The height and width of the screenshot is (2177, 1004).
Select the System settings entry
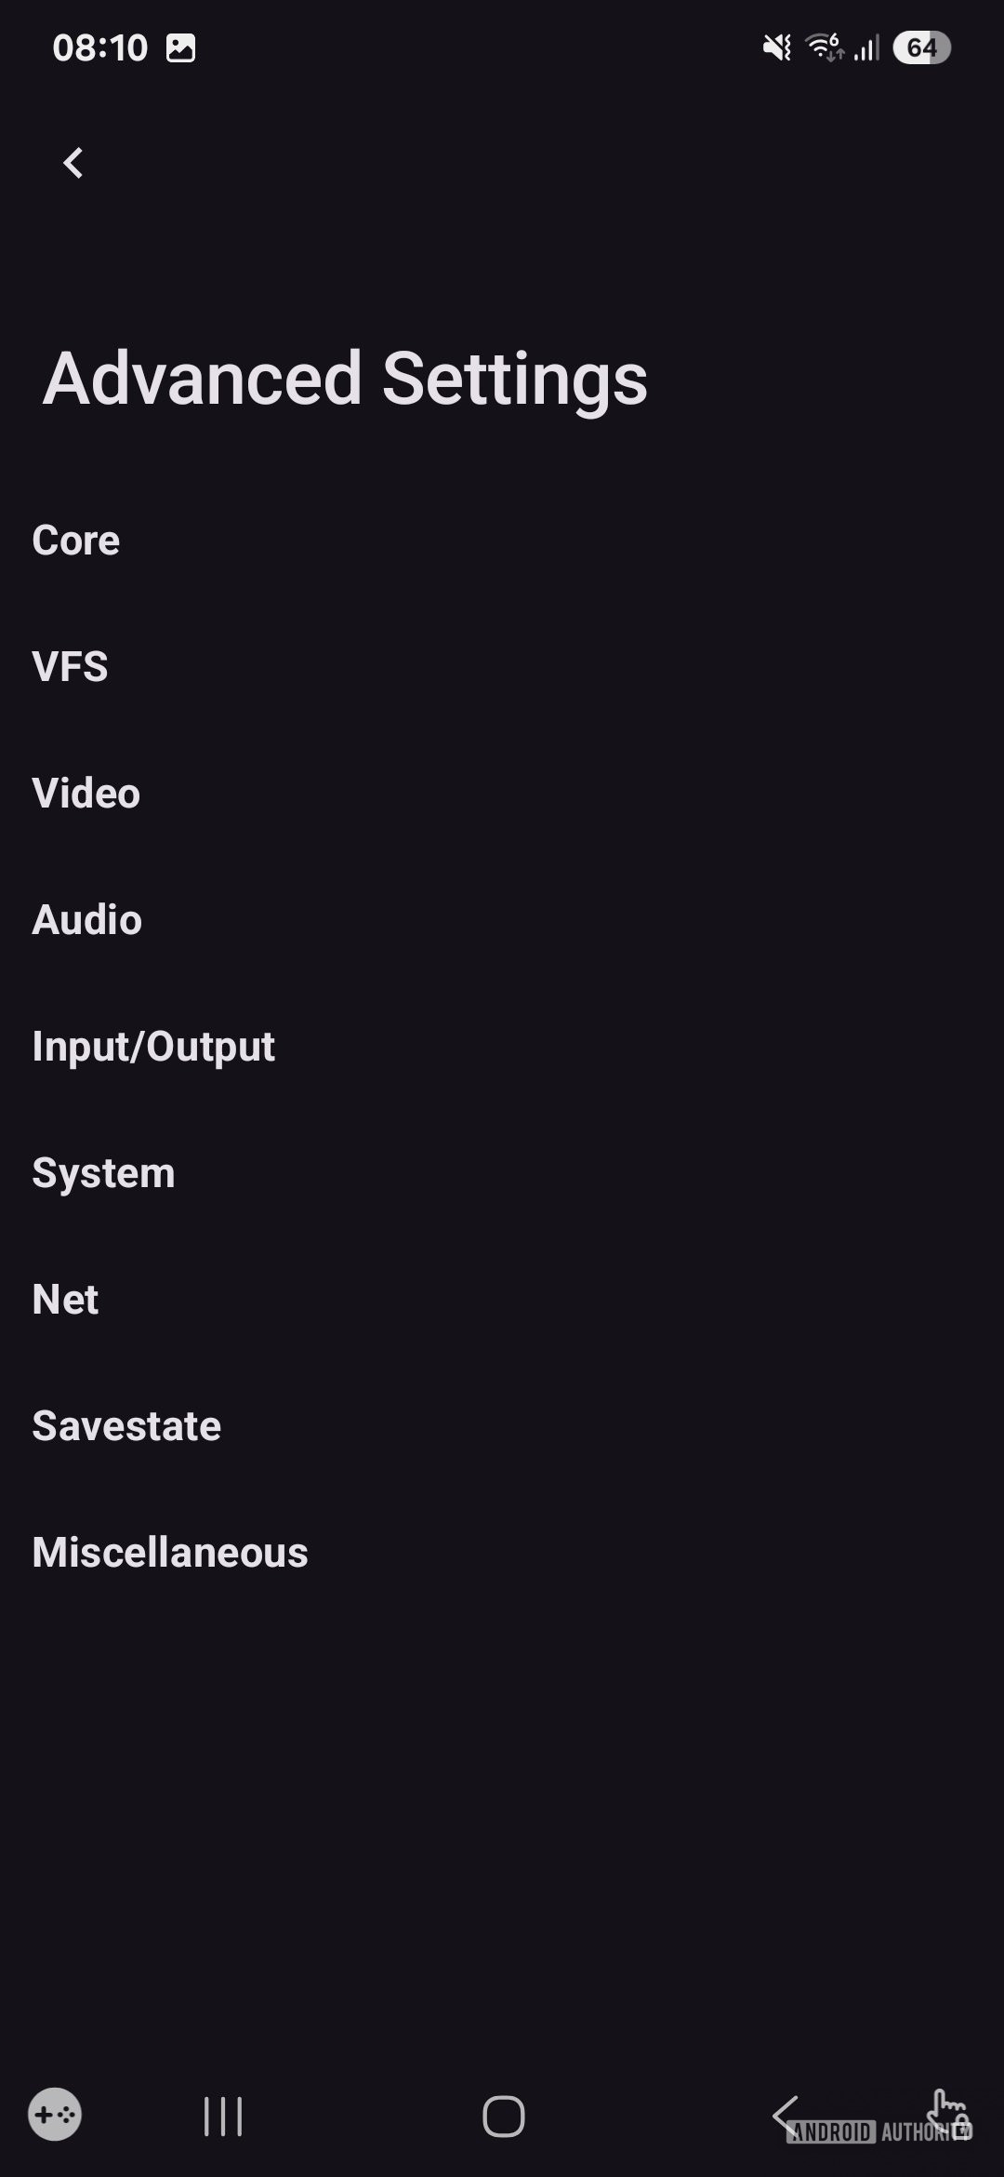click(103, 1173)
